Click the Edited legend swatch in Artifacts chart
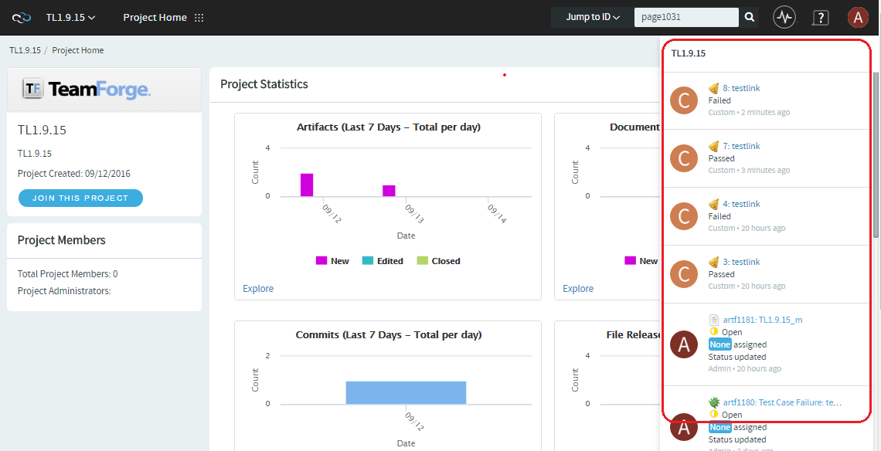This screenshot has width=881, height=451. pos(367,260)
